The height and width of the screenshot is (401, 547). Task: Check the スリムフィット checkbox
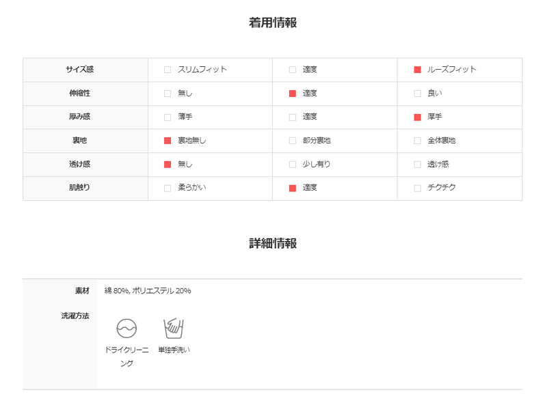pos(168,70)
